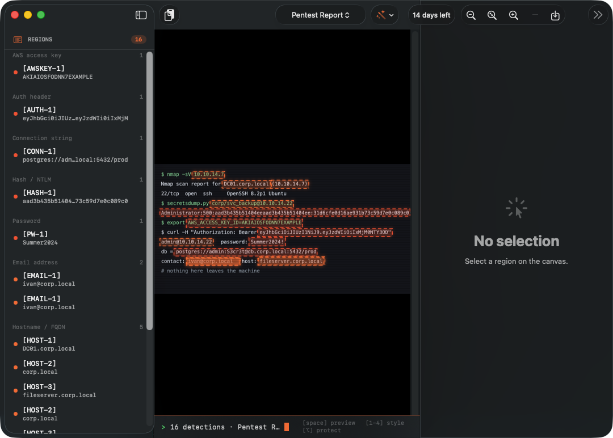The width and height of the screenshot is (613, 438).
Task: Click the Regions list icon
Action: pos(18,40)
